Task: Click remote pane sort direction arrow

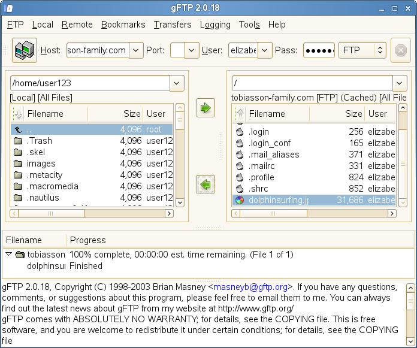Action: (x=240, y=114)
